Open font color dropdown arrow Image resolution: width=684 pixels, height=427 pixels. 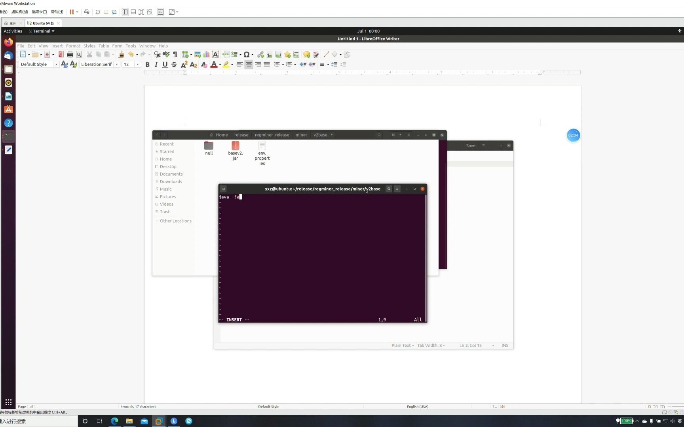coord(220,65)
